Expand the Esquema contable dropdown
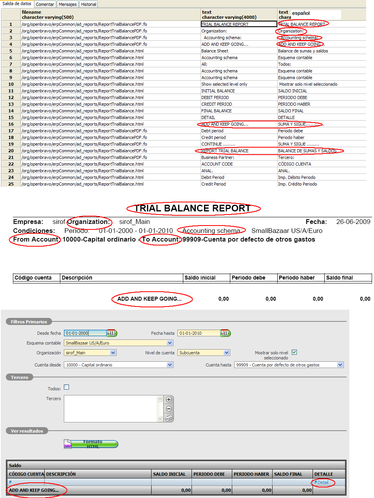Image resolution: width=374 pixels, height=498 pixels. [170, 343]
